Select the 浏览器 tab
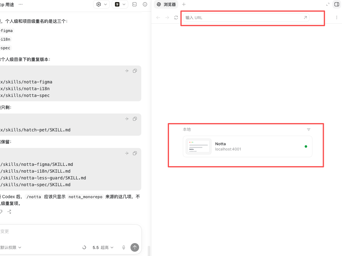Screen dimensions: 342x256 pyautogui.click(x=166, y=4)
